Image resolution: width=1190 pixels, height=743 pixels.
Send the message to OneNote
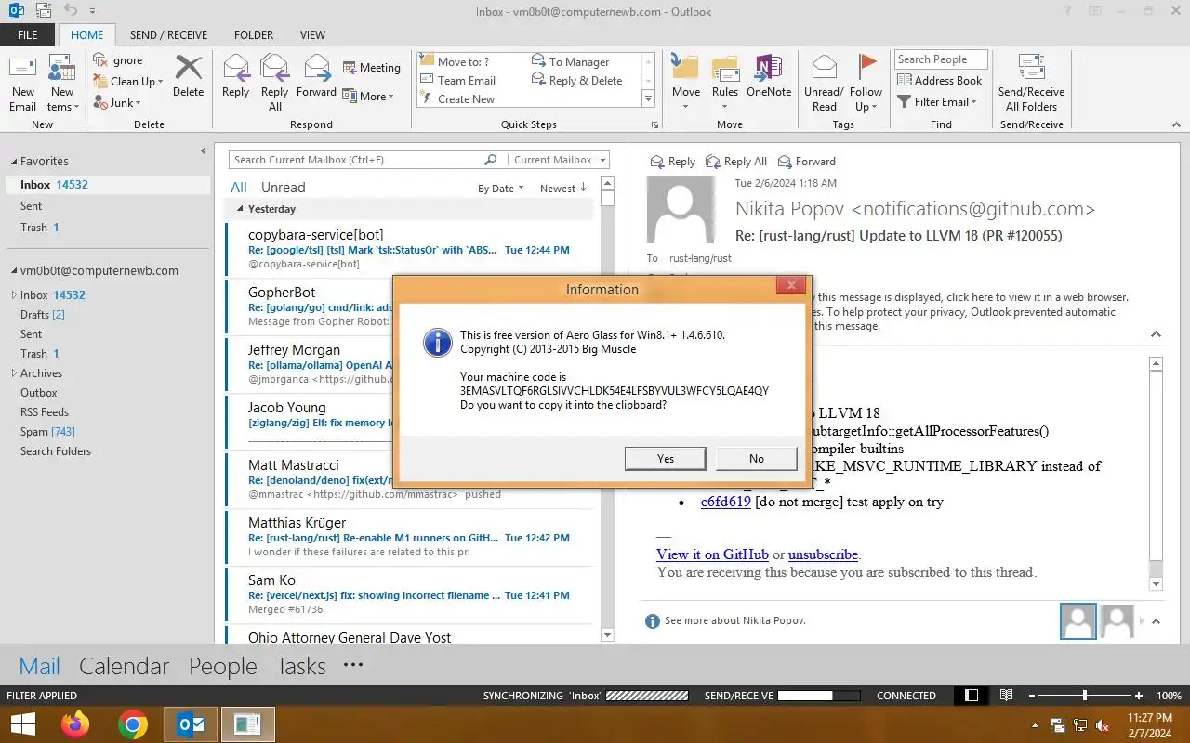(x=768, y=76)
